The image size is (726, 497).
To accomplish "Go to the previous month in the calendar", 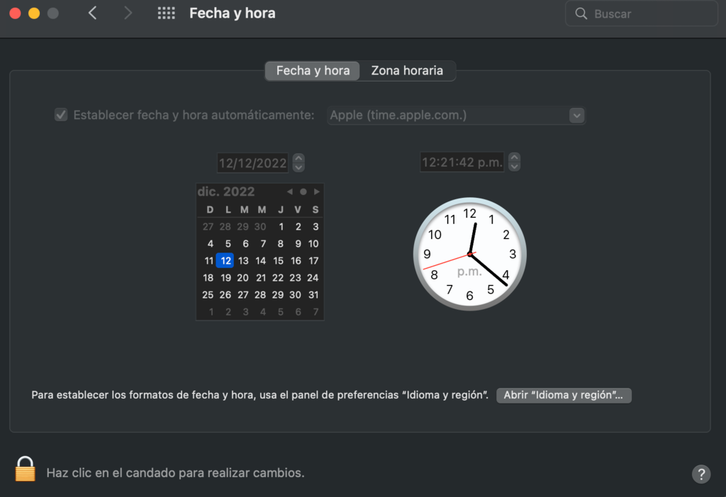I will click(290, 191).
